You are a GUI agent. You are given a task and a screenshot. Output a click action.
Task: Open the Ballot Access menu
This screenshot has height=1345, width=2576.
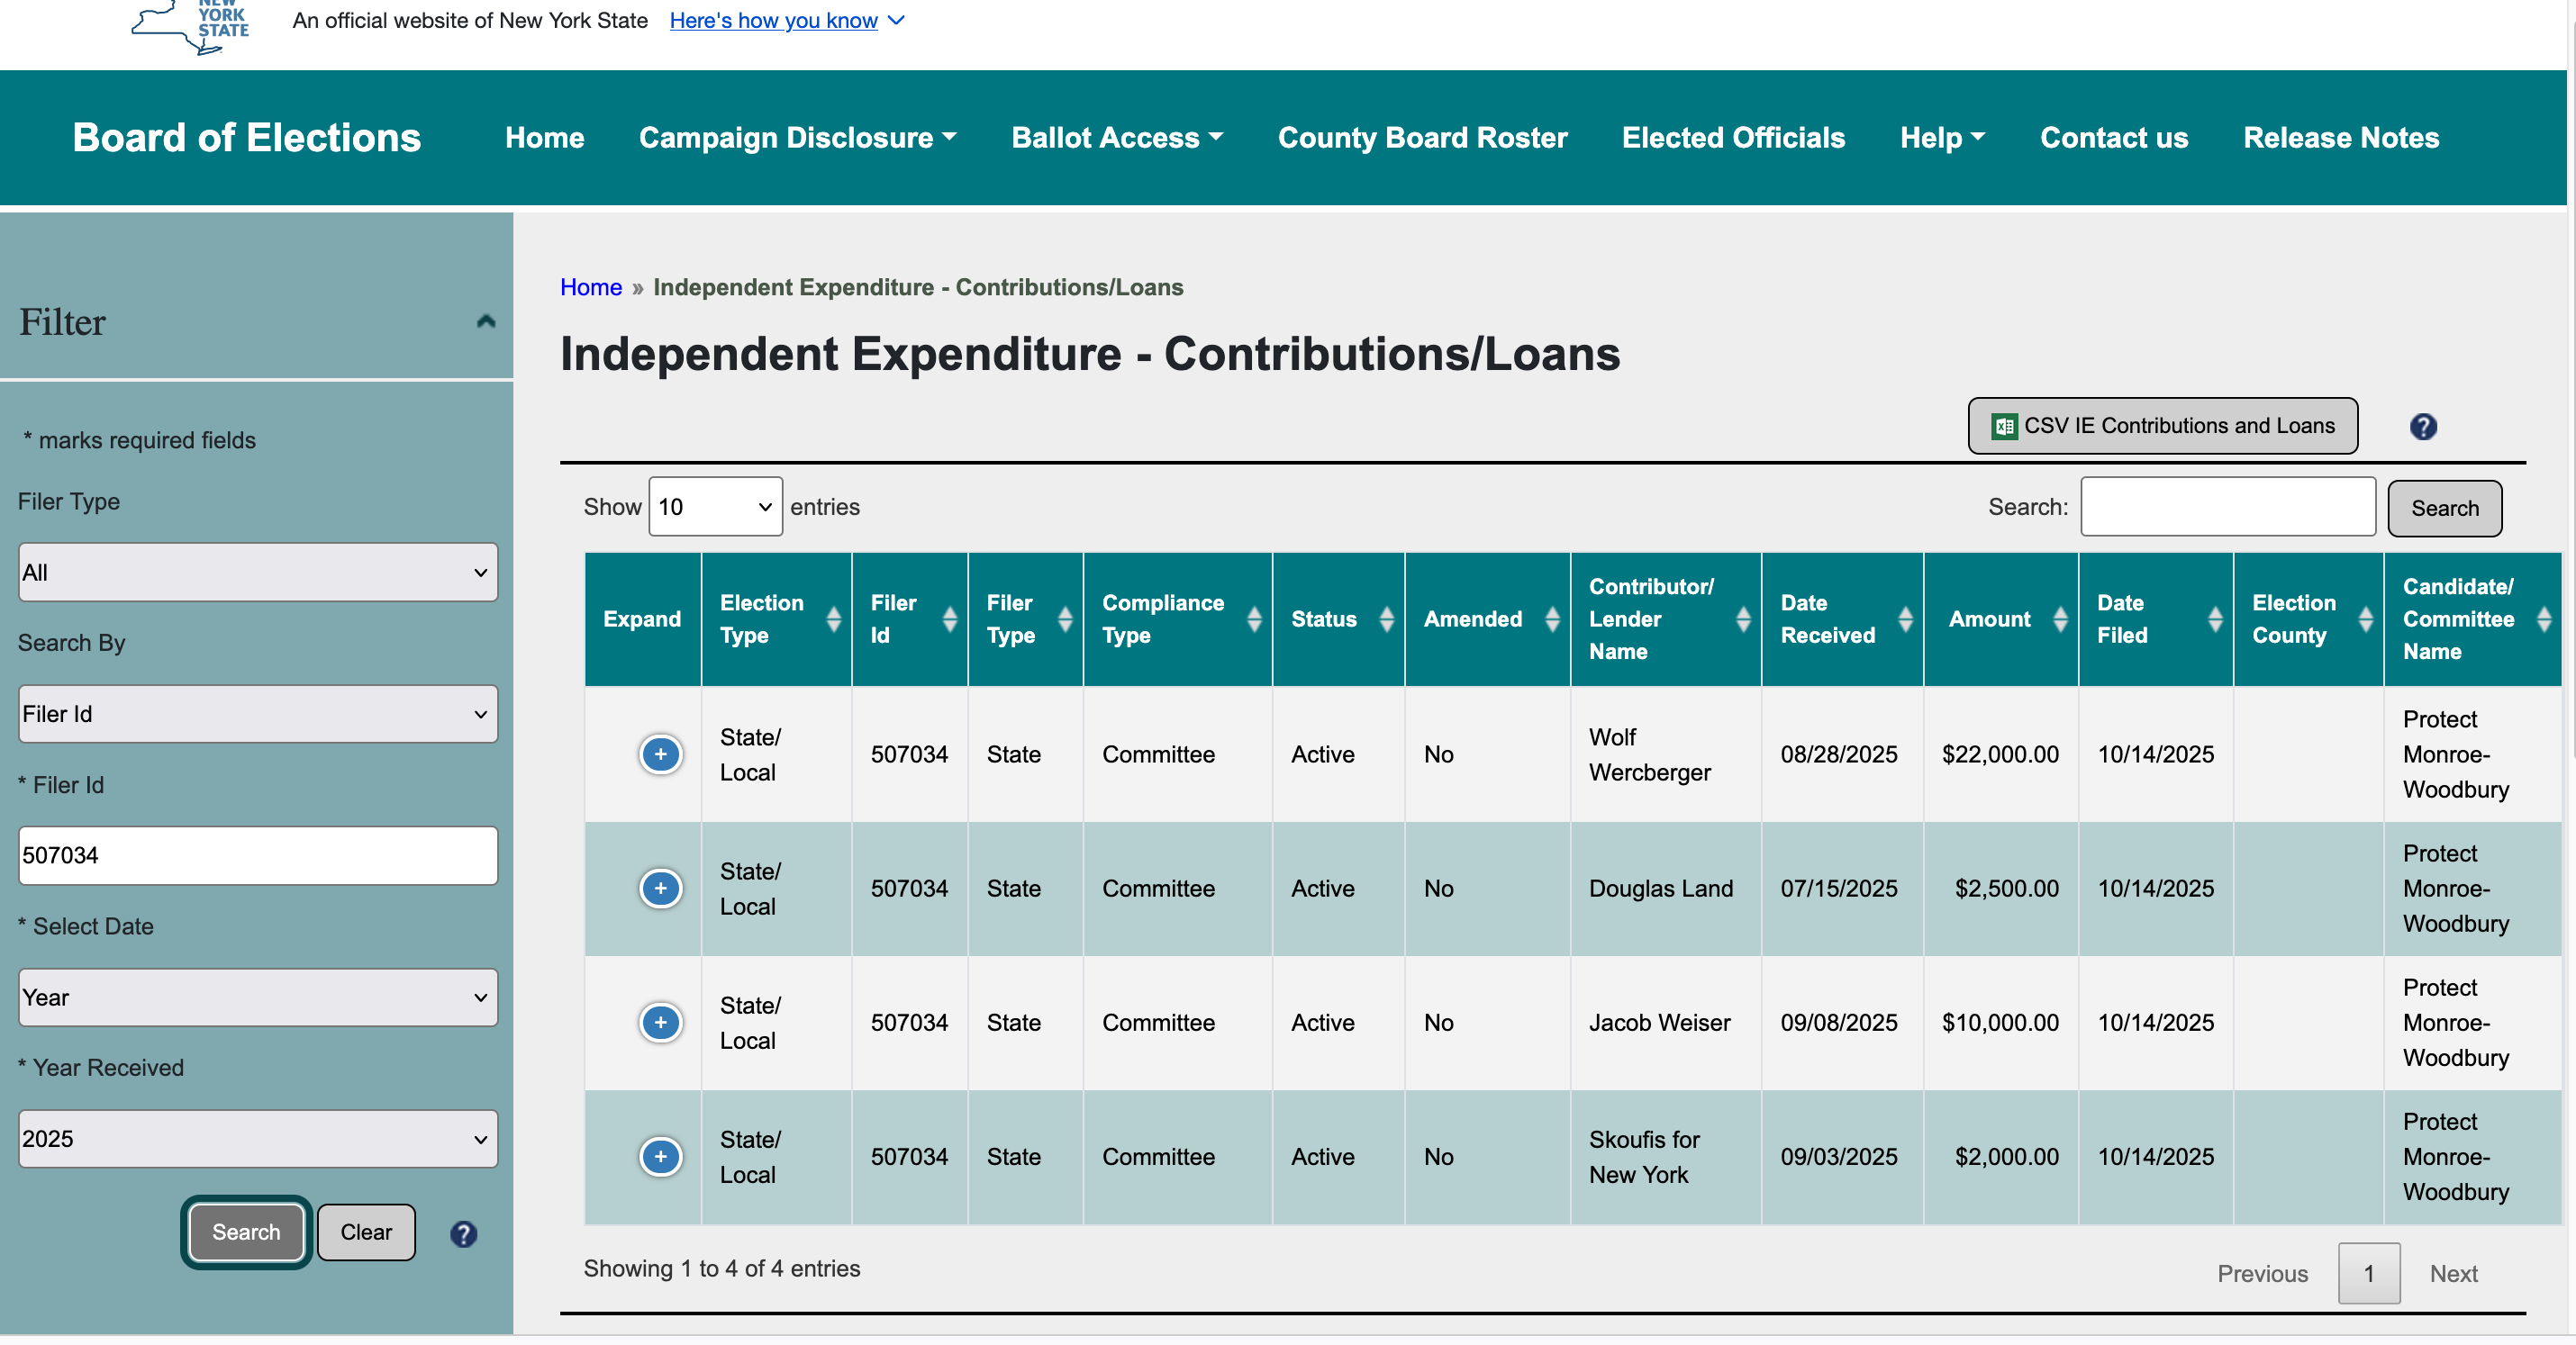(1117, 138)
